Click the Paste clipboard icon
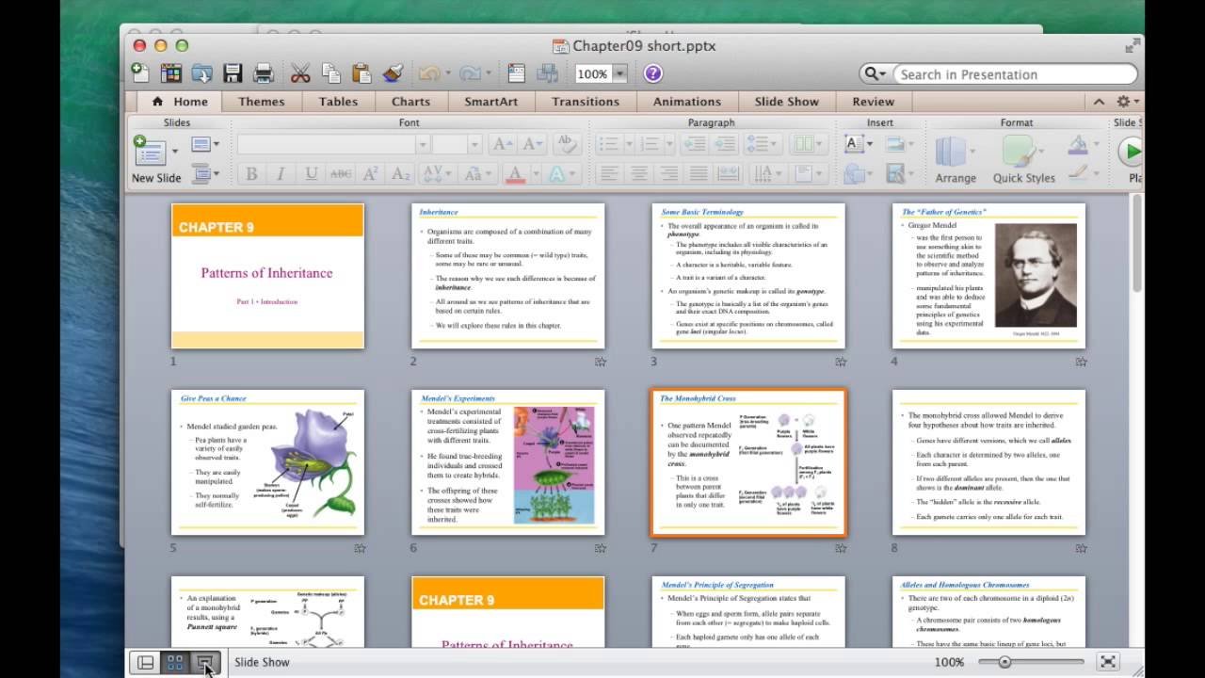This screenshot has width=1205, height=678. coord(361,73)
